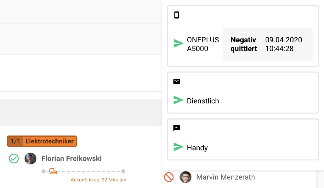Click the orange car icon on route line
The height and width of the screenshot is (188, 324).
53,171
